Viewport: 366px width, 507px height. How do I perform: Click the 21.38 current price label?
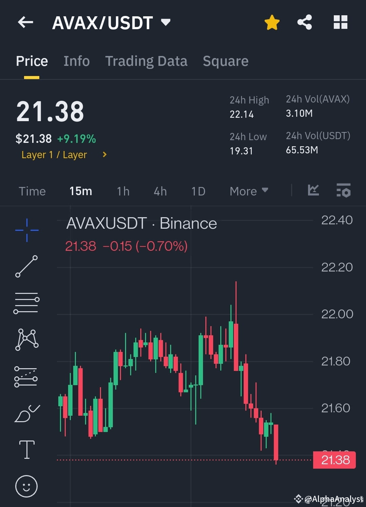334,460
